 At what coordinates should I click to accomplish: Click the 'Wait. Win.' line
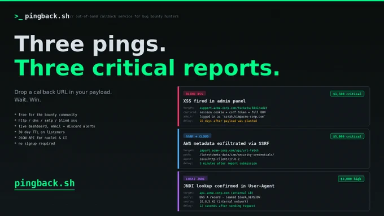point(28,100)
